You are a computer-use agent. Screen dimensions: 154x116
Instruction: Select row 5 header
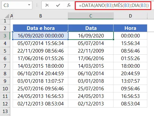[5, 51]
